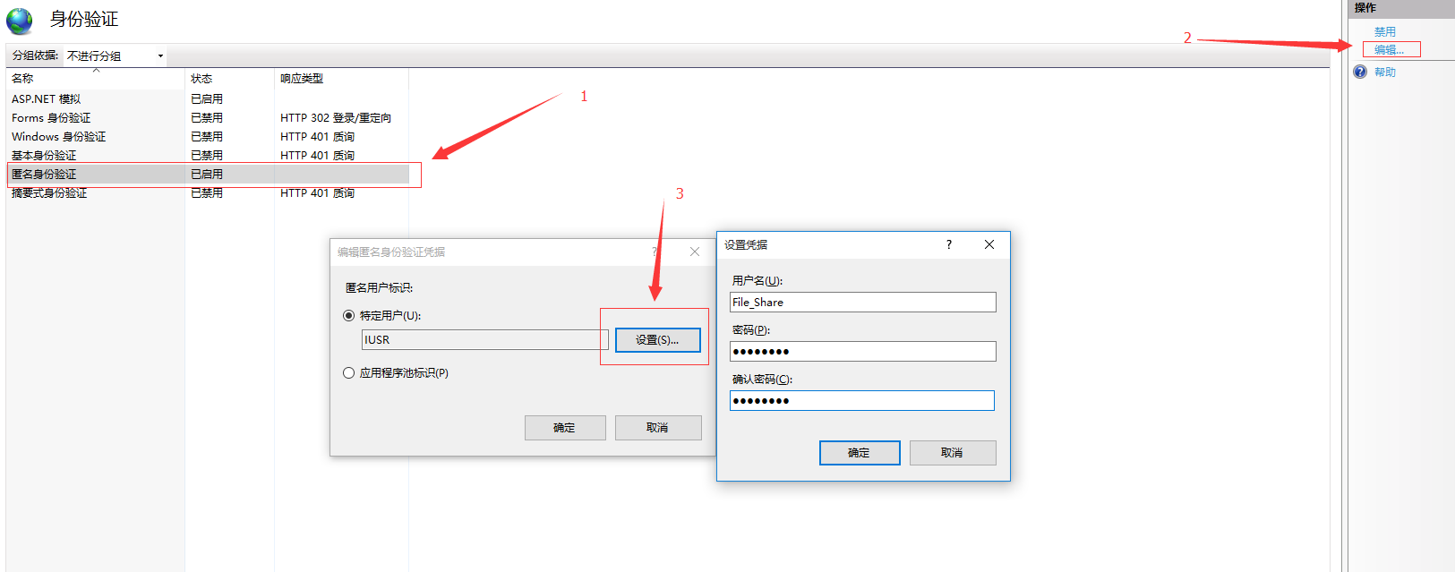Click 已禁用 status of Windows 身份验证

pos(207,137)
